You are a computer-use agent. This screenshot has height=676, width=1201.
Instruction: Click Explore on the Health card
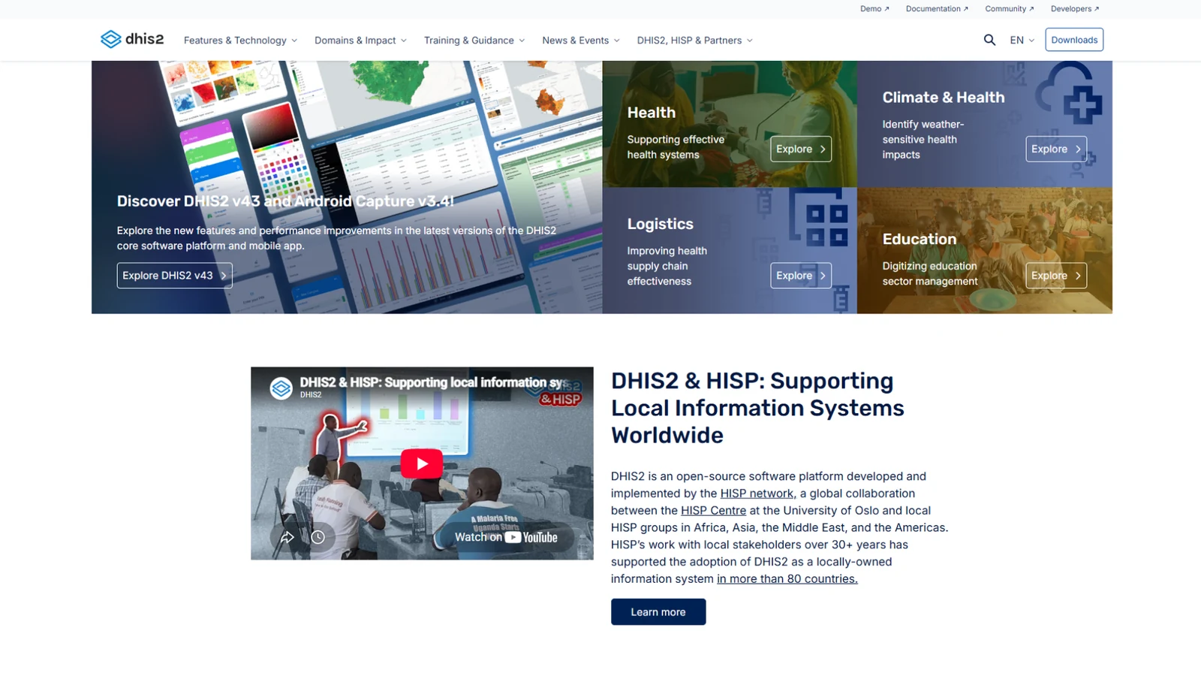pyautogui.click(x=801, y=149)
